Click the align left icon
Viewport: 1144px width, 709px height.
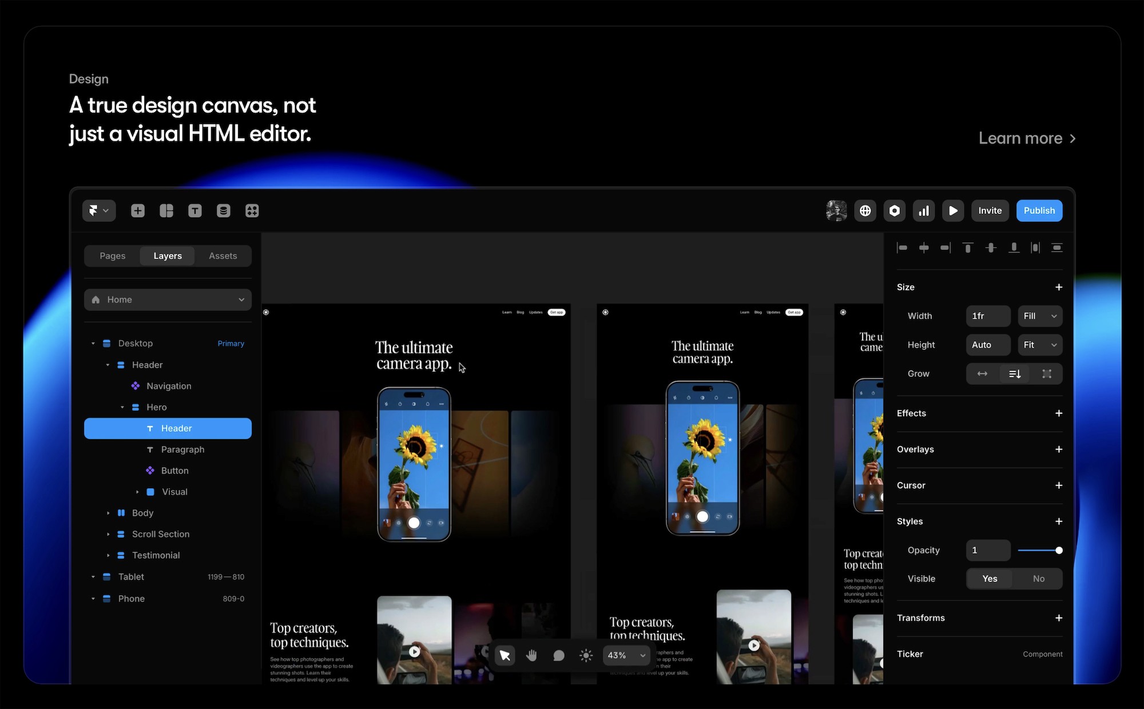902,248
